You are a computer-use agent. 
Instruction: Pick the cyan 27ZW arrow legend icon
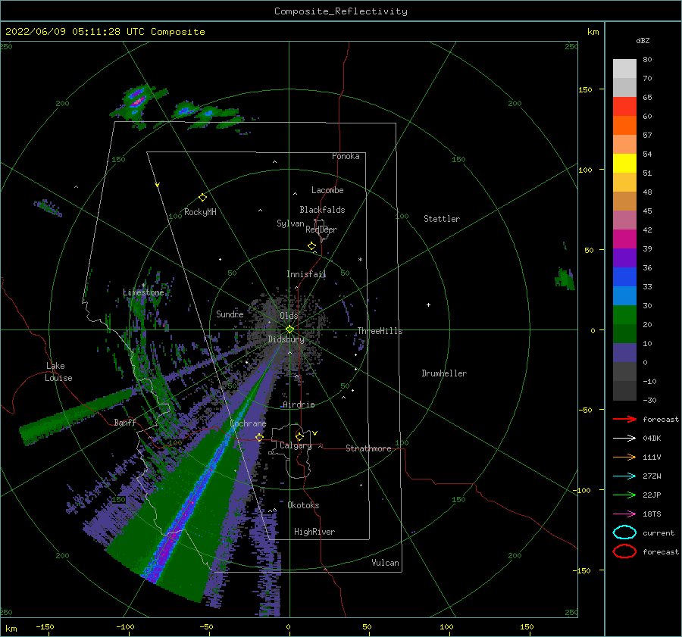click(x=624, y=476)
